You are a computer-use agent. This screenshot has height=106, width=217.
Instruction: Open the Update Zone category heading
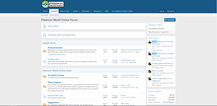click(x=49, y=43)
